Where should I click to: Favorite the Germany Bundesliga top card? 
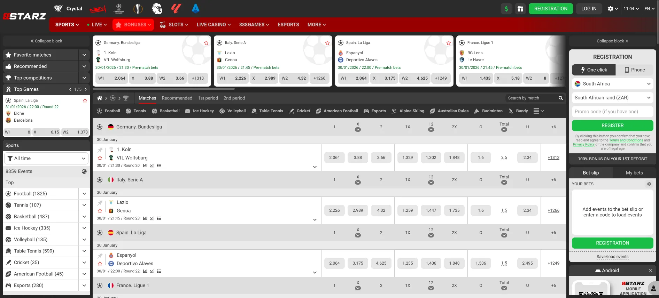206,43
